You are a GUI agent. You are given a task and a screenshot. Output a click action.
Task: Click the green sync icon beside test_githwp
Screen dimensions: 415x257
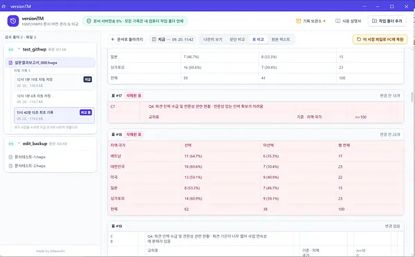click(x=11, y=50)
